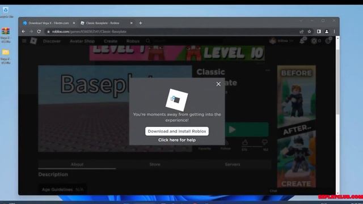Go forward with the browser forward arrow
Screen dimensions: 363x204
click(31, 32)
